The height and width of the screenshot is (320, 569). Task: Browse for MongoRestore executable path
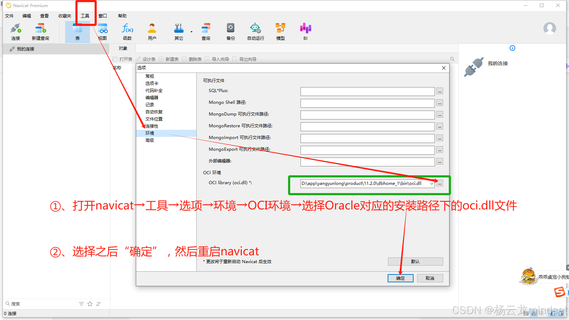pyautogui.click(x=440, y=127)
